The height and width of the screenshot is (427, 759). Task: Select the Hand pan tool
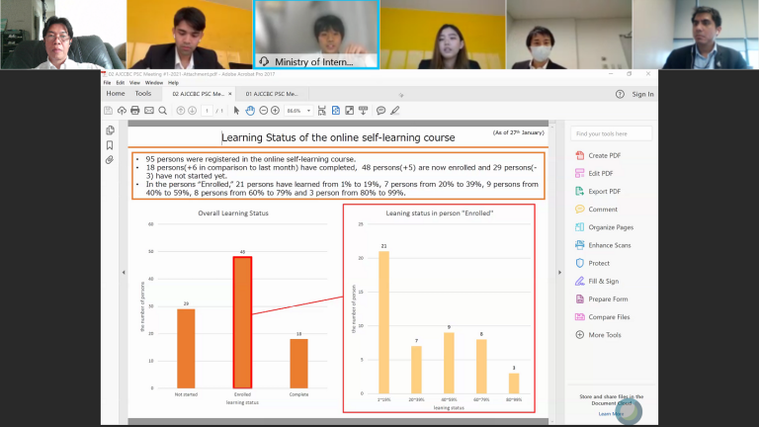point(251,111)
